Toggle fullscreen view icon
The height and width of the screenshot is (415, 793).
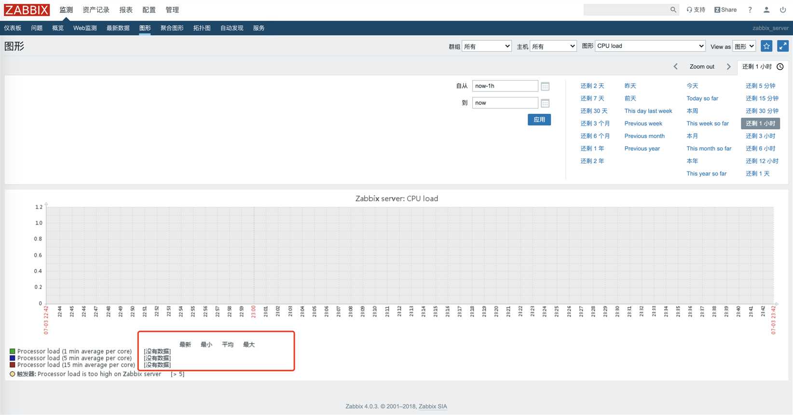pyautogui.click(x=783, y=46)
